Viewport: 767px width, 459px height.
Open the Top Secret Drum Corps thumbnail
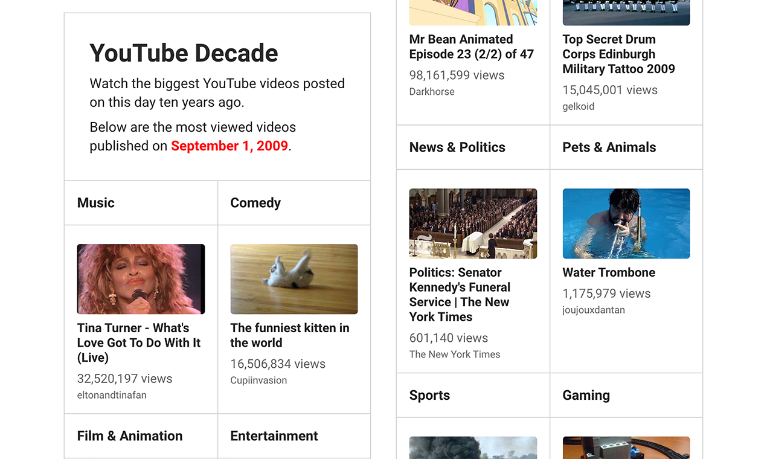[x=626, y=13]
